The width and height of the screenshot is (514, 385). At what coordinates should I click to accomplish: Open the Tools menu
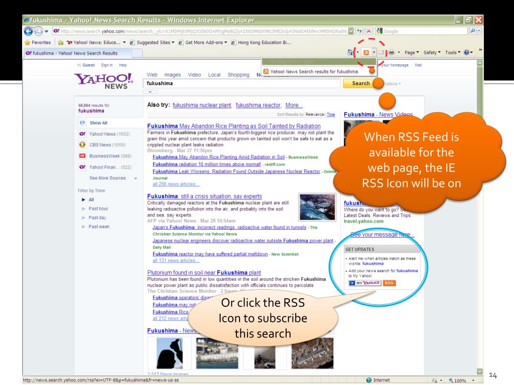click(453, 52)
